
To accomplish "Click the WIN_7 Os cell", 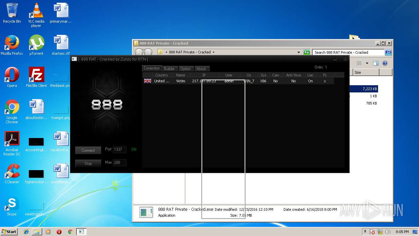I will (x=249, y=81).
